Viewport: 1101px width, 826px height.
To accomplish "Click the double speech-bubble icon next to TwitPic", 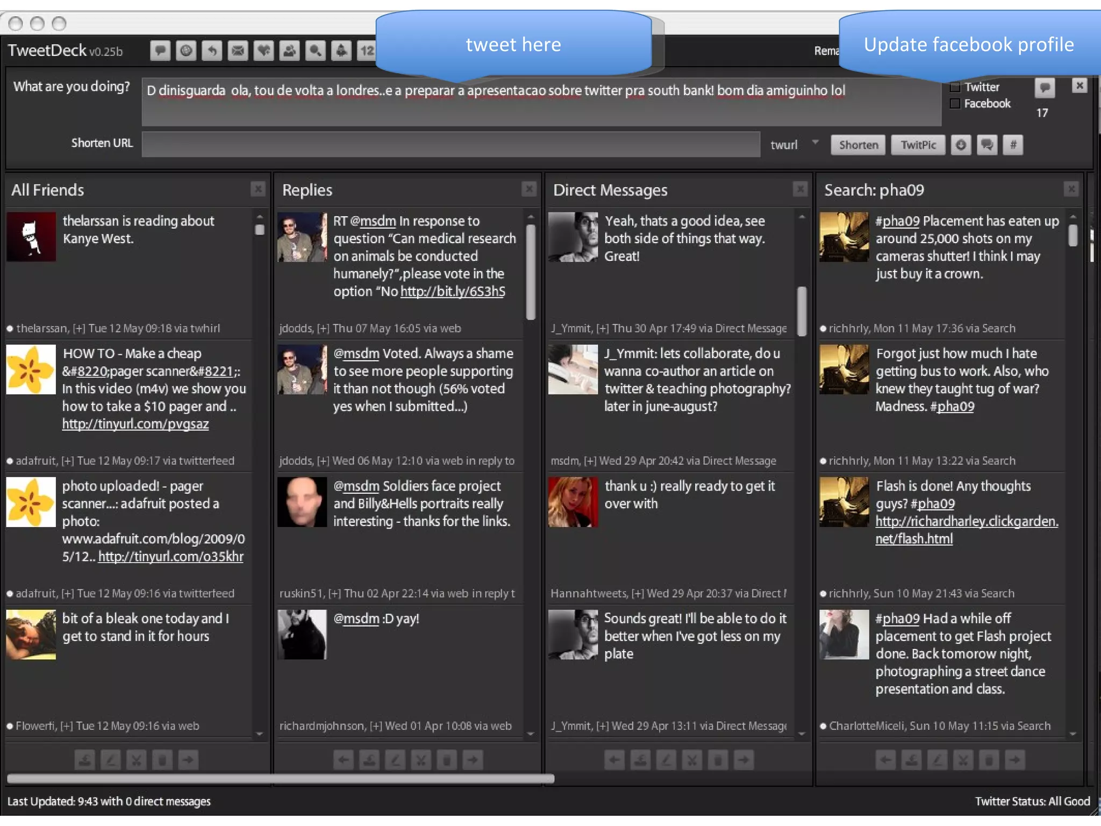I will click(x=987, y=145).
